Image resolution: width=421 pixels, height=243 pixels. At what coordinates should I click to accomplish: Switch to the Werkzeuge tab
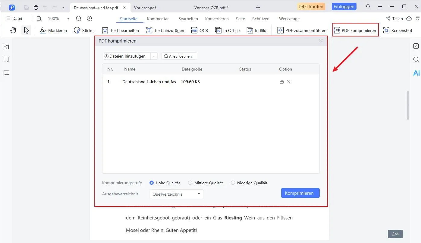(289, 19)
